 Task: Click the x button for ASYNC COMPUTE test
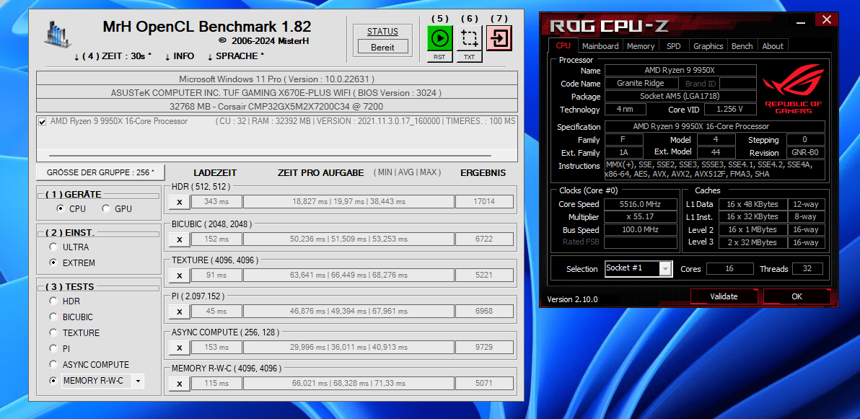[x=180, y=347]
